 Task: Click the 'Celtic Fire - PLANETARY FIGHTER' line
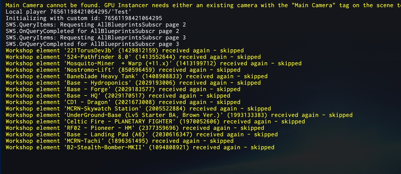155,121
